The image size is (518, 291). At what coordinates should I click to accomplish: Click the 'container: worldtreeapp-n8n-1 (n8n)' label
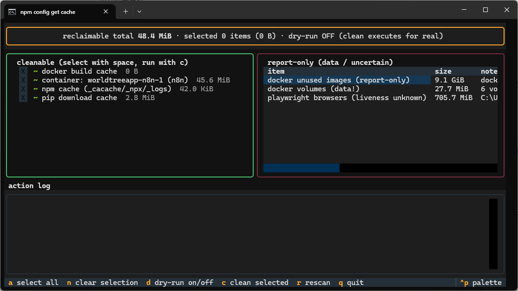pos(115,80)
